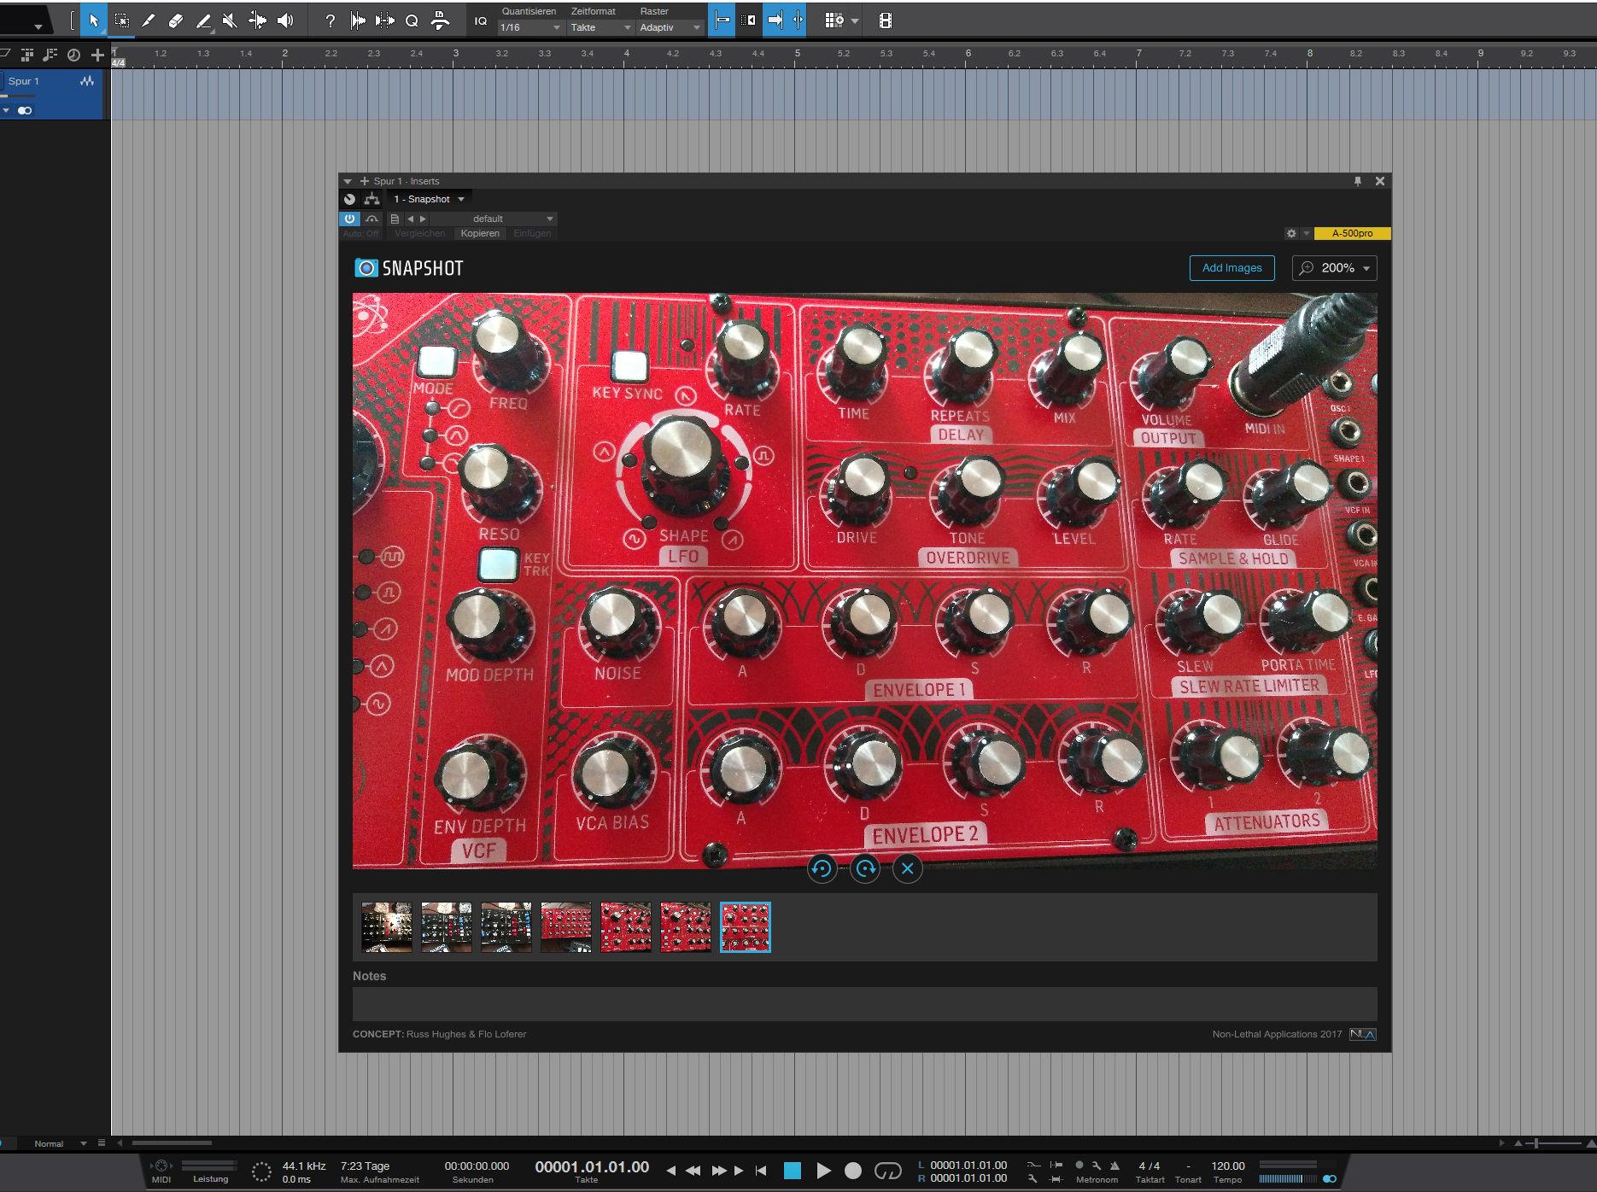
Task: Select the highlighted last thumbnail
Action: click(745, 927)
